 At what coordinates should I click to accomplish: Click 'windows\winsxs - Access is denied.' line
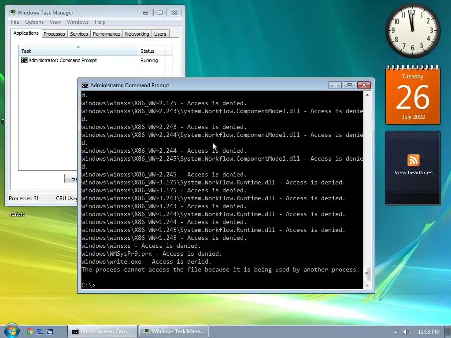click(x=141, y=246)
